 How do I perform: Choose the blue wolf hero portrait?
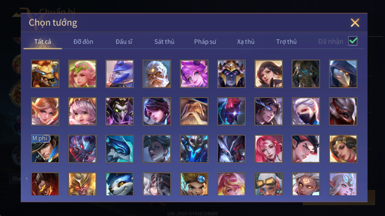(x=119, y=184)
